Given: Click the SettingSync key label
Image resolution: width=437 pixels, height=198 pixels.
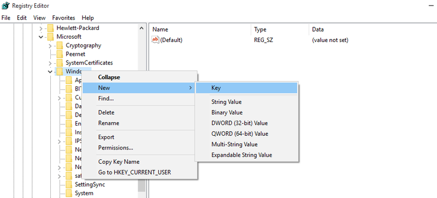Looking at the screenshot, I should (x=90, y=184).
